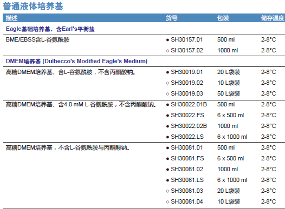Click the 6 x 500 ml cell for SH30022.FS

[x=230, y=115]
